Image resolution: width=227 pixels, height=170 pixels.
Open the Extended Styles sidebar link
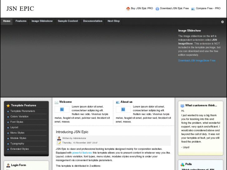pos(20,149)
